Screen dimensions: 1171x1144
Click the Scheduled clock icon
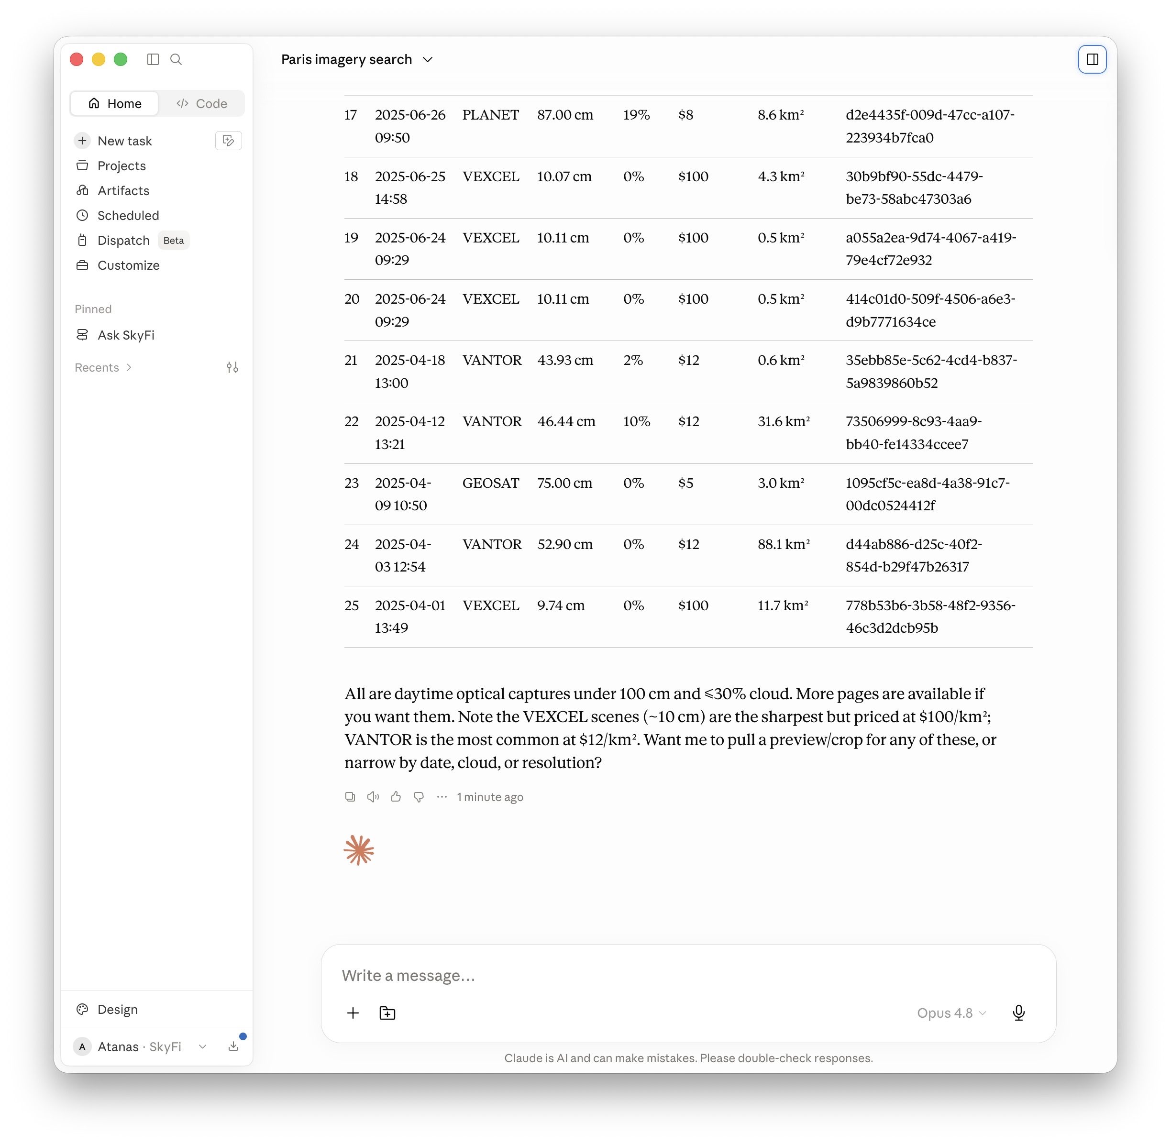click(x=82, y=215)
